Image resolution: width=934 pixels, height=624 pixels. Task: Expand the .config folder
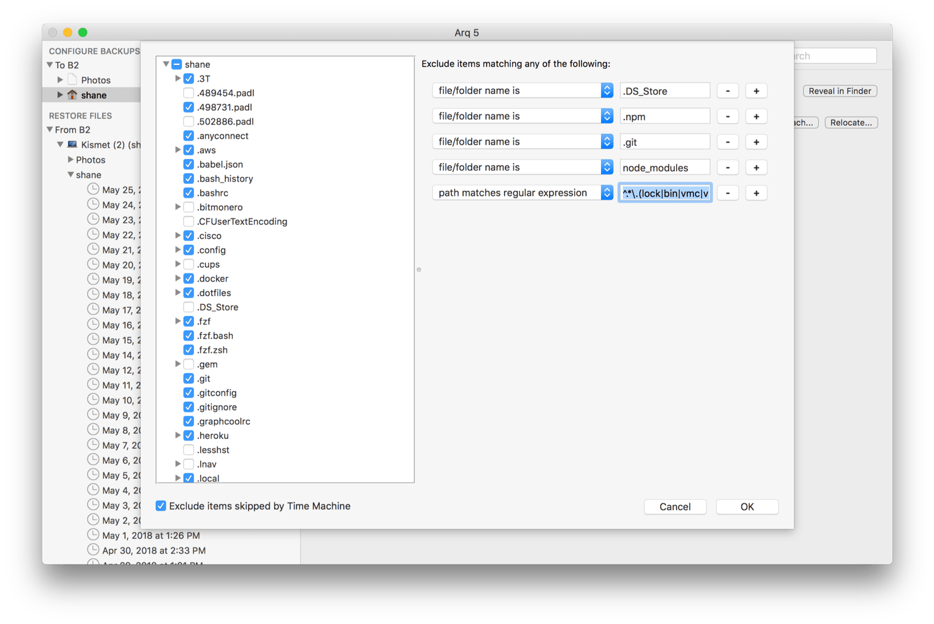coord(178,249)
